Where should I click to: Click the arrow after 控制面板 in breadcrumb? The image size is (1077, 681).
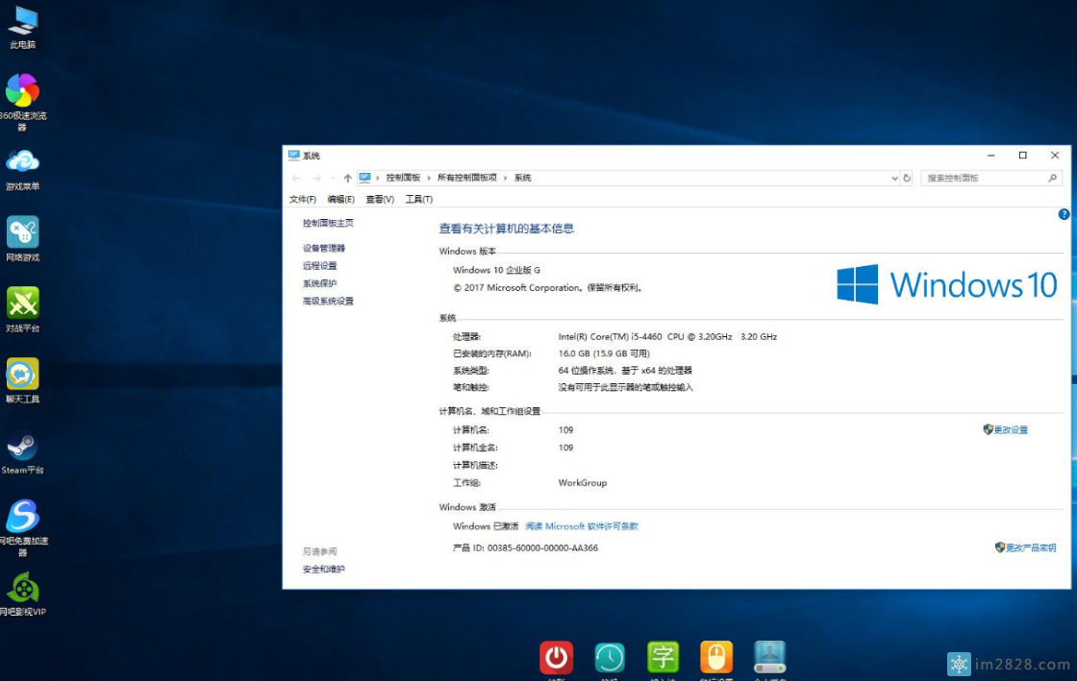point(429,179)
